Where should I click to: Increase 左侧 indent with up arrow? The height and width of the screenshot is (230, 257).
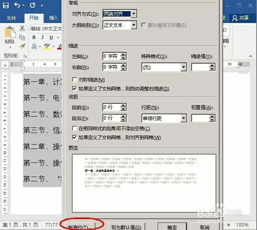point(123,54)
